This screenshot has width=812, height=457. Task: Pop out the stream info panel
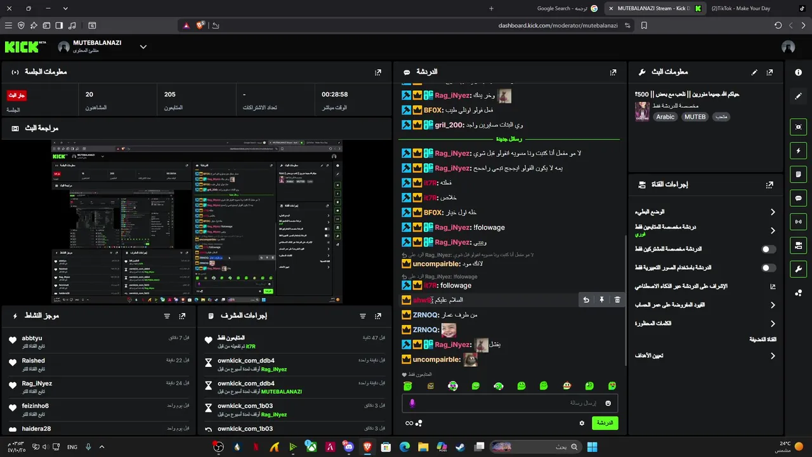click(769, 72)
